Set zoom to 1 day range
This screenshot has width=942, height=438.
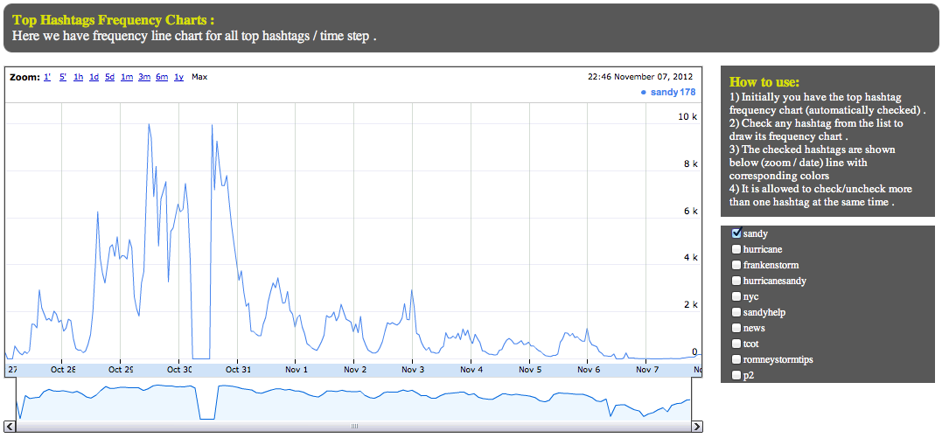94,77
